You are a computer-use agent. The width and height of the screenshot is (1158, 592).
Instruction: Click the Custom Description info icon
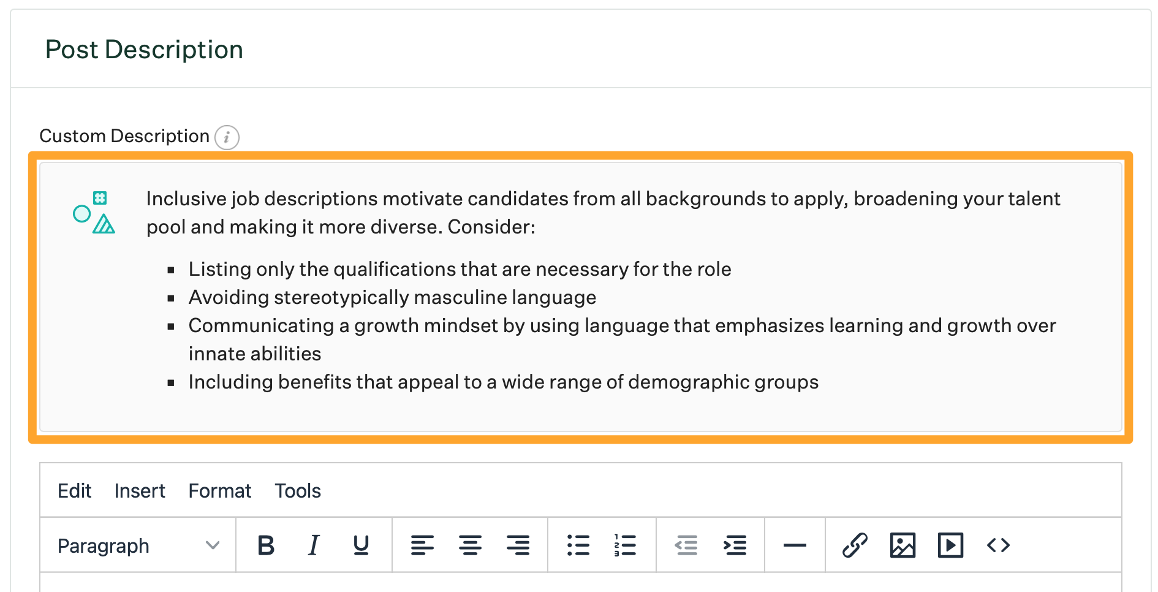[227, 137]
